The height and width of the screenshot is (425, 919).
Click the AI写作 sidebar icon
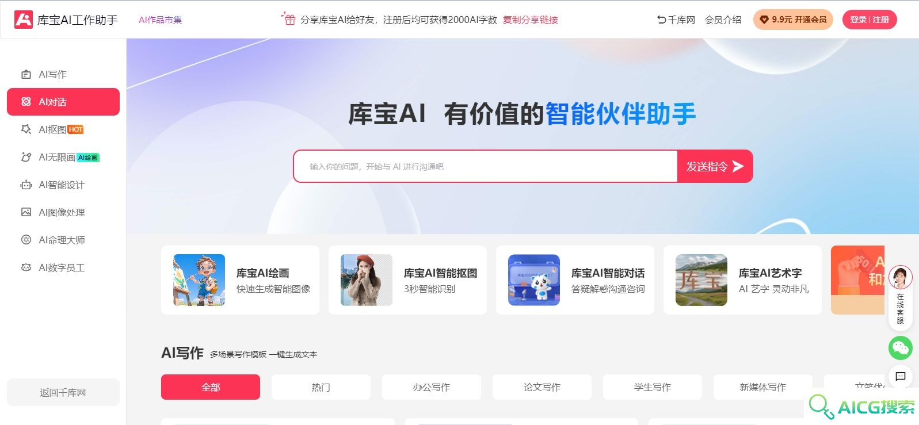point(26,74)
